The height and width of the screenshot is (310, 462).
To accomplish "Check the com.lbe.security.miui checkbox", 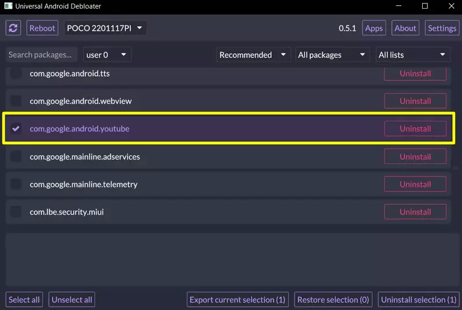I will [x=16, y=212].
